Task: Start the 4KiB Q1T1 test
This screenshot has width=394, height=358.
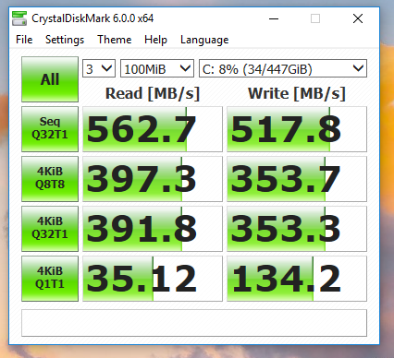Action: point(50,279)
